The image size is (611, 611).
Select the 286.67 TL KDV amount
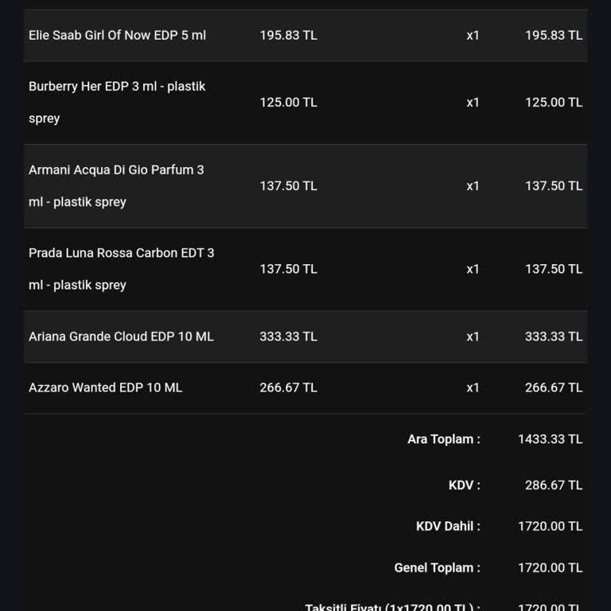point(553,485)
